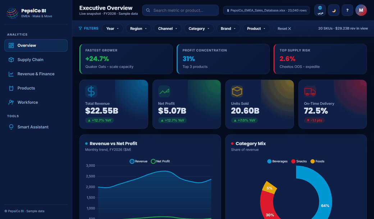Click the On-Time Delivery truck icon

point(310,91)
